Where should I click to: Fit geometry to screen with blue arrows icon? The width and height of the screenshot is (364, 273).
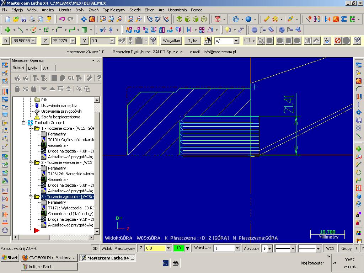tap(84, 19)
